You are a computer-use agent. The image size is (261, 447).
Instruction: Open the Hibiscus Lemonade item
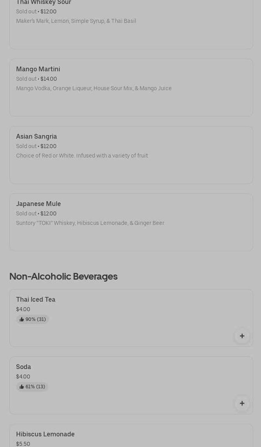(x=45, y=434)
